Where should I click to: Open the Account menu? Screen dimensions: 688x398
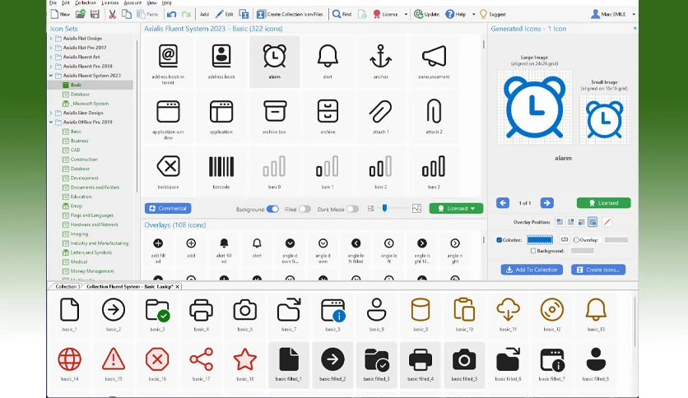coord(132,2)
